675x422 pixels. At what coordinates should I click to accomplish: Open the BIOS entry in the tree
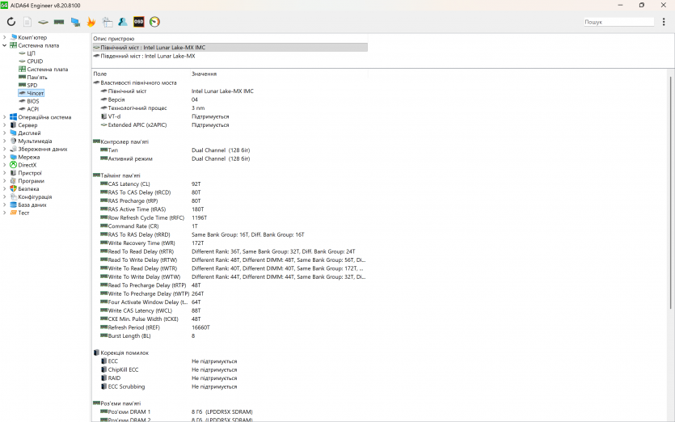point(32,101)
